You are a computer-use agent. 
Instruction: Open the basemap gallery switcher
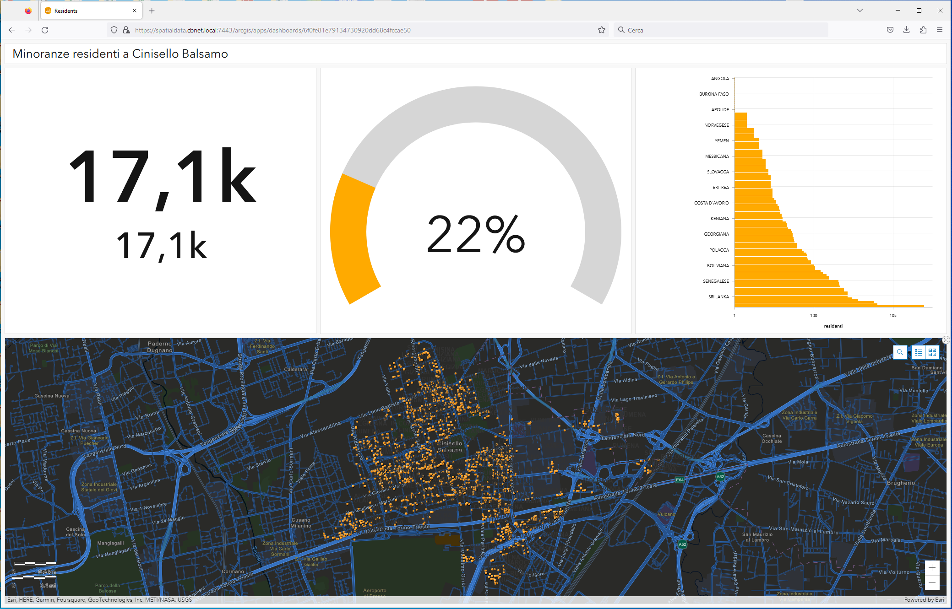click(x=932, y=352)
